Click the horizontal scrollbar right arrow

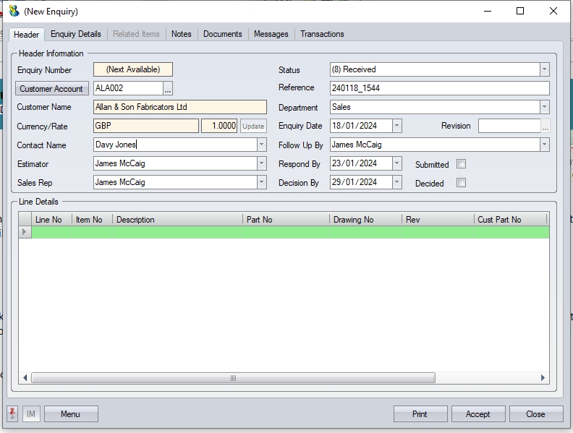pyautogui.click(x=544, y=378)
